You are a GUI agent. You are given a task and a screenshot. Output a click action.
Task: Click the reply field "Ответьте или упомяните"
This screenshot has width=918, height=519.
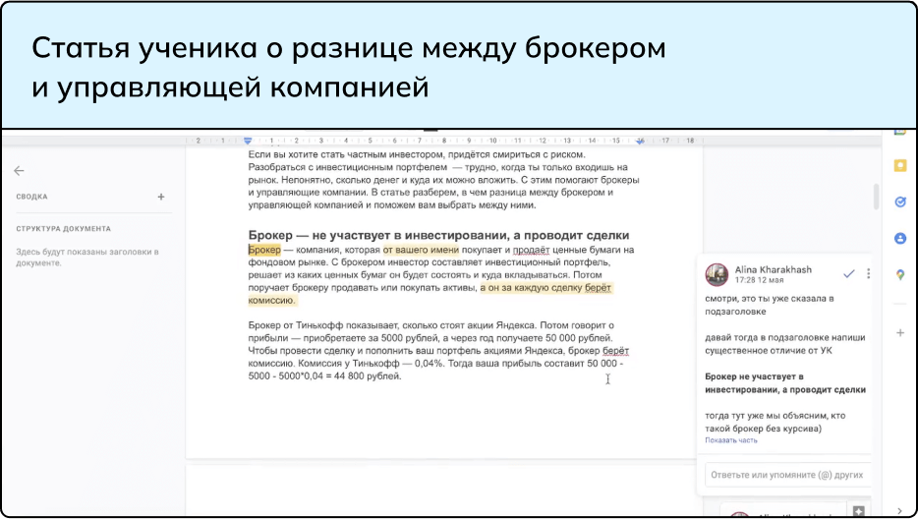point(787,475)
